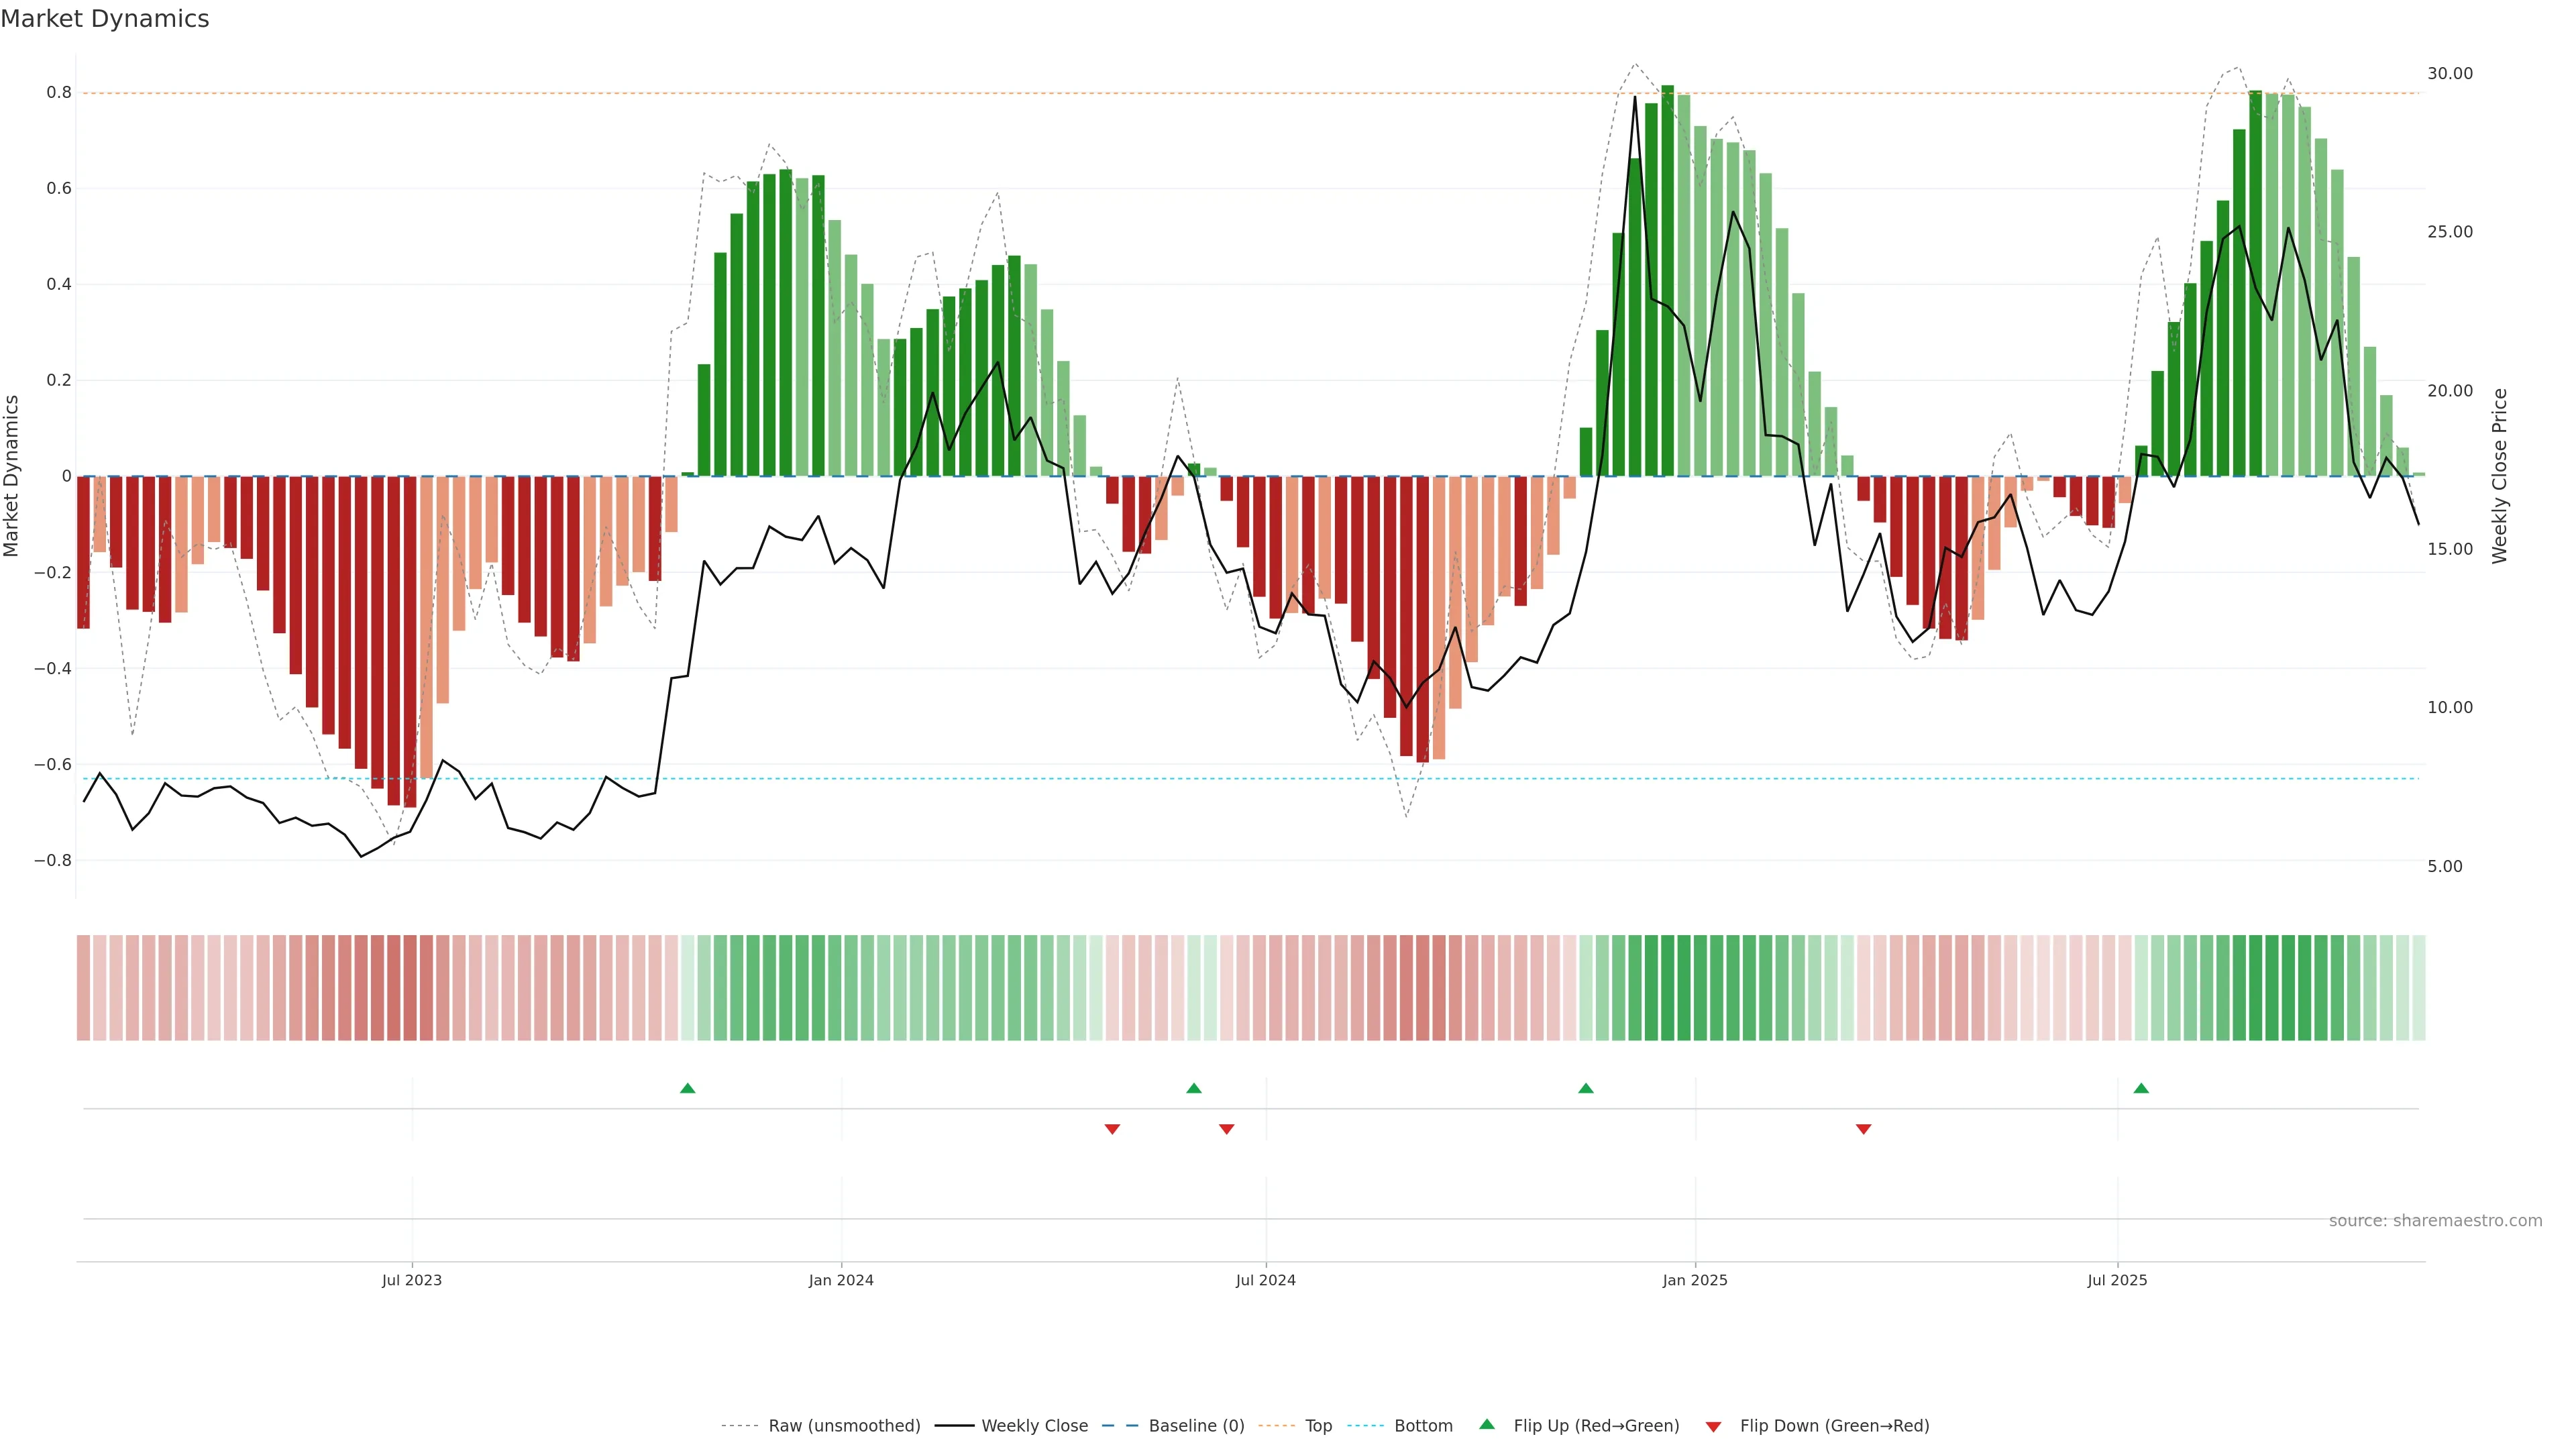Toggle the Raw (unsmoothed) legend entry
Image resolution: width=2576 pixels, height=1449 pixels.
click(x=843, y=1426)
